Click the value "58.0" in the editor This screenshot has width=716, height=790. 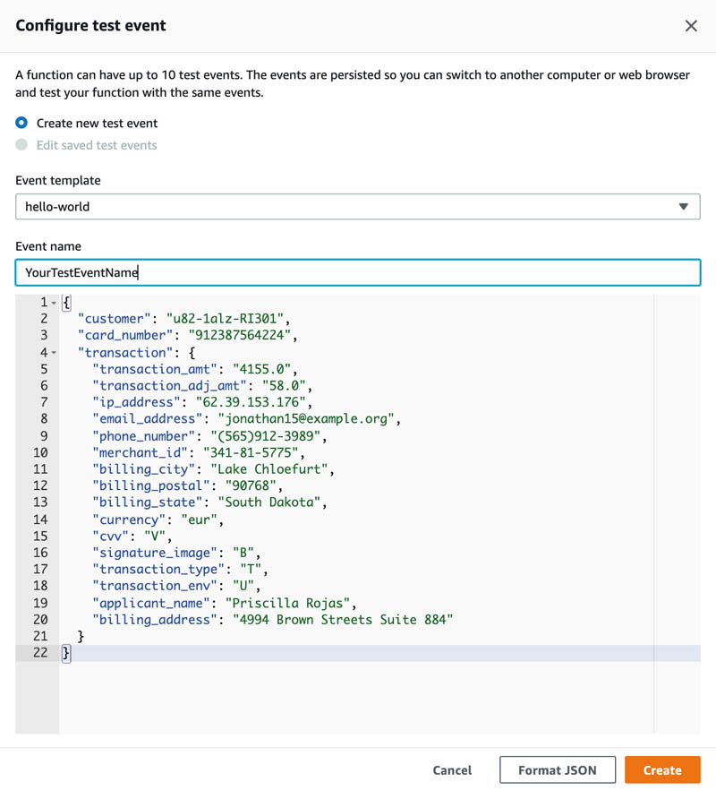[x=284, y=386]
